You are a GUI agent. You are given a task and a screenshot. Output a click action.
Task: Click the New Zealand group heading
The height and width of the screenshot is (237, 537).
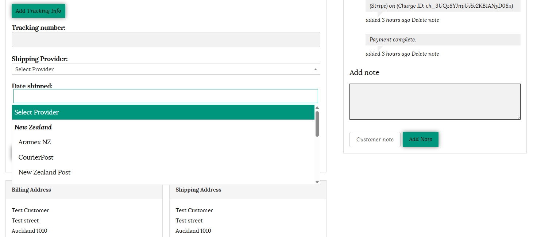point(33,127)
